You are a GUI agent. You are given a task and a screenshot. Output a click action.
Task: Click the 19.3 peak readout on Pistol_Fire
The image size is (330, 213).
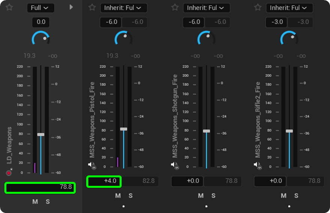[112, 56]
